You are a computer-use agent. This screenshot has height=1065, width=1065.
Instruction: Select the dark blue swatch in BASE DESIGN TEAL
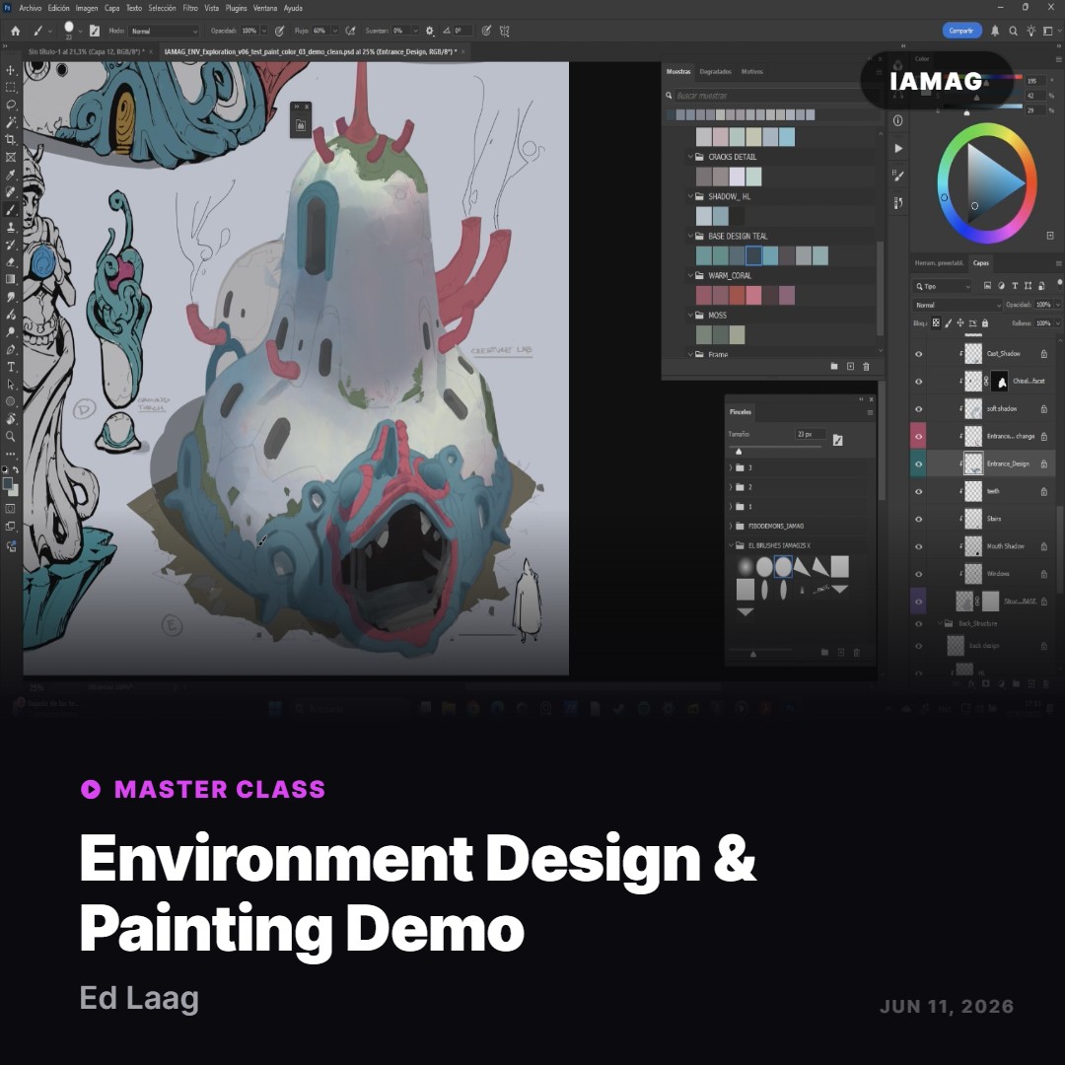[753, 256]
